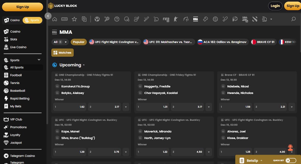Toggle the Quick Bet switch
Viewport: 301px width, 164px height.
tap(291, 160)
